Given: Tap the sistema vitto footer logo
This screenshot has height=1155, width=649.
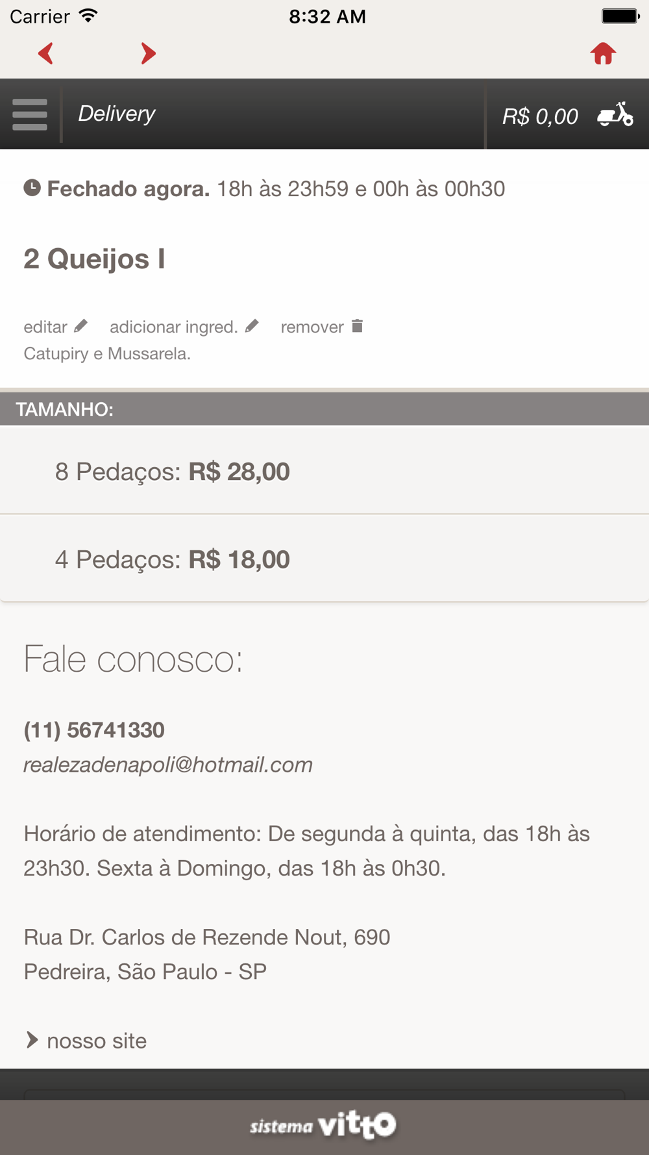Looking at the screenshot, I should [x=323, y=1125].
